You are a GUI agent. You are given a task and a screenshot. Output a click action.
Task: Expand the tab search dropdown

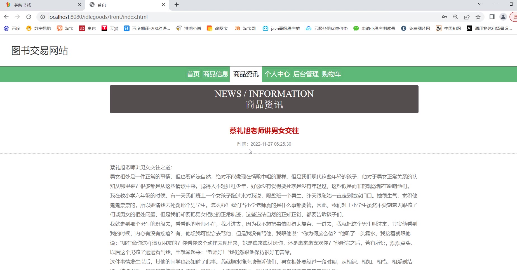[x=480, y=4]
